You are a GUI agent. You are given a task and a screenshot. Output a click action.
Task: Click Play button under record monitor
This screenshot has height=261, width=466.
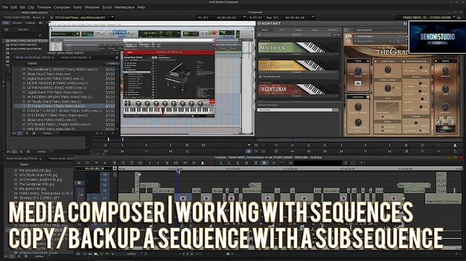click(366, 145)
